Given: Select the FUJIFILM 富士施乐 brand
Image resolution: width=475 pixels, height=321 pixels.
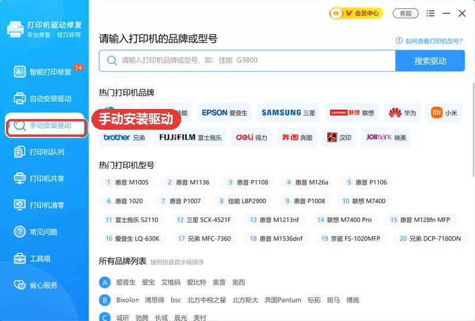Looking at the screenshot, I should coord(190,137).
